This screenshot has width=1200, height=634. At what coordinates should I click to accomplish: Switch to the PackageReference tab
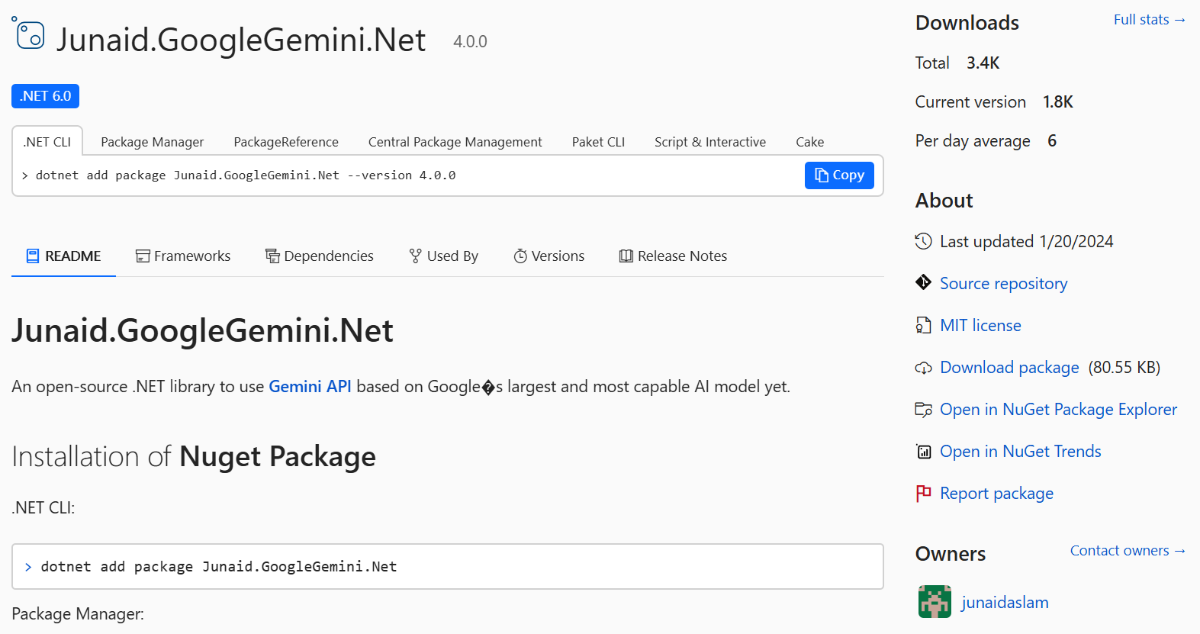(x=286, y=142)
